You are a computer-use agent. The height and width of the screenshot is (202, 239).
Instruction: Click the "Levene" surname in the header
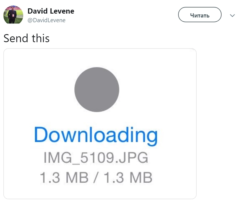(62, 11)
